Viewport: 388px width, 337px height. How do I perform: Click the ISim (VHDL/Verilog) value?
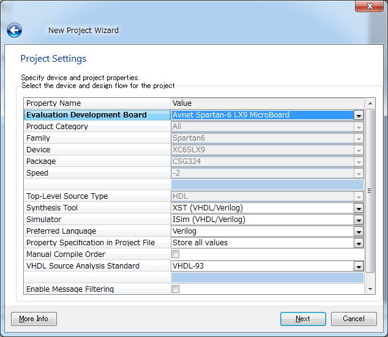pos(263,220)
